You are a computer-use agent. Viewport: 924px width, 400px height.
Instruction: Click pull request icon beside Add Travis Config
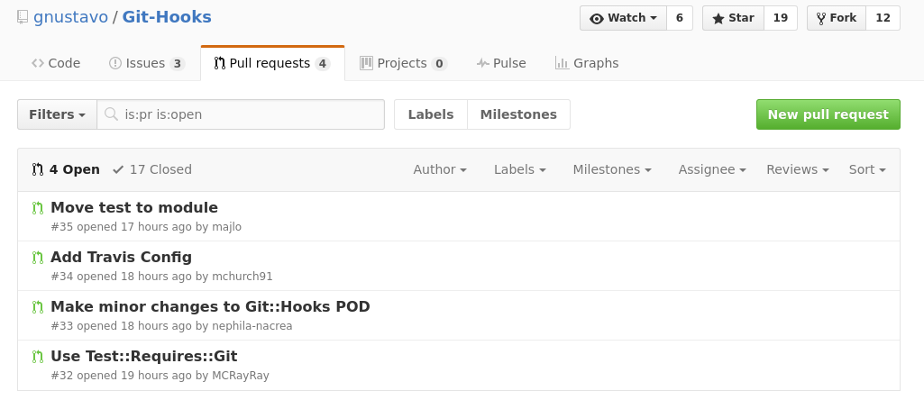click(38, 258)
